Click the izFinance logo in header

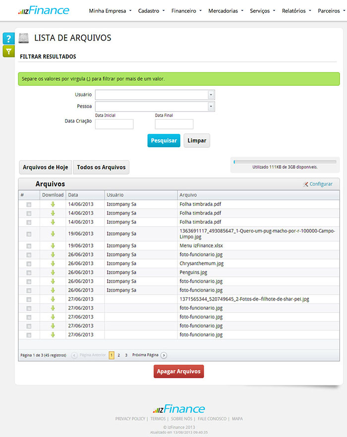click(x=44, y=10)
